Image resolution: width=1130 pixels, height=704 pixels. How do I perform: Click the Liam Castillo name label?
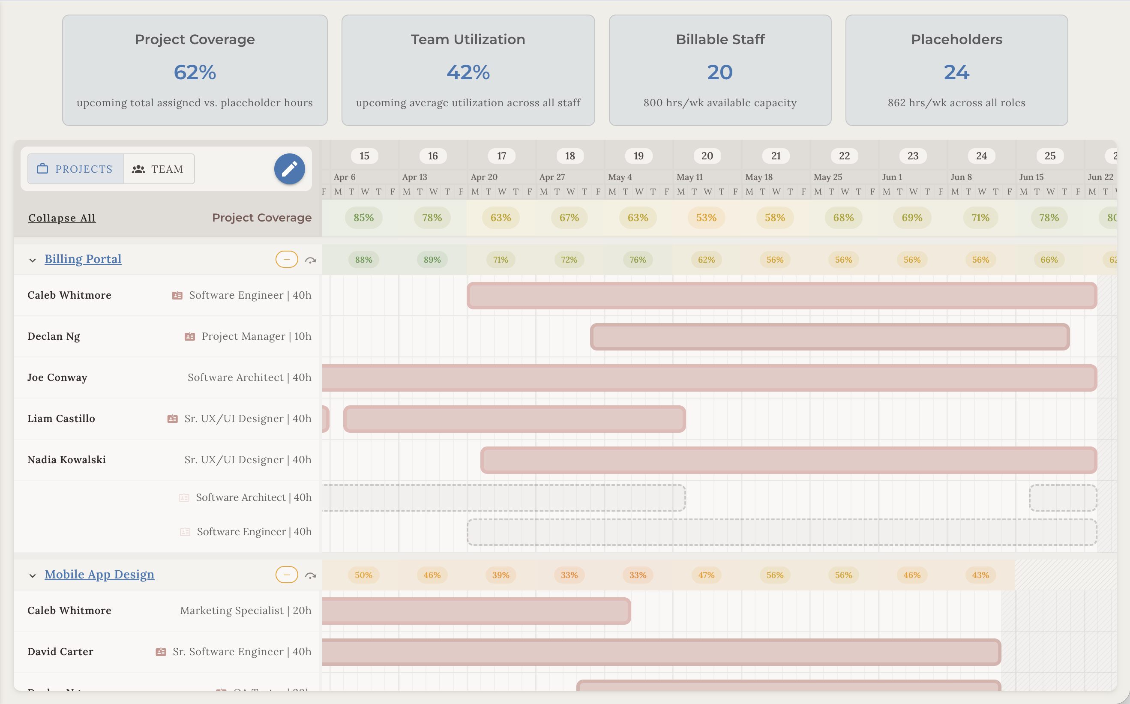(x=61, y=419)
